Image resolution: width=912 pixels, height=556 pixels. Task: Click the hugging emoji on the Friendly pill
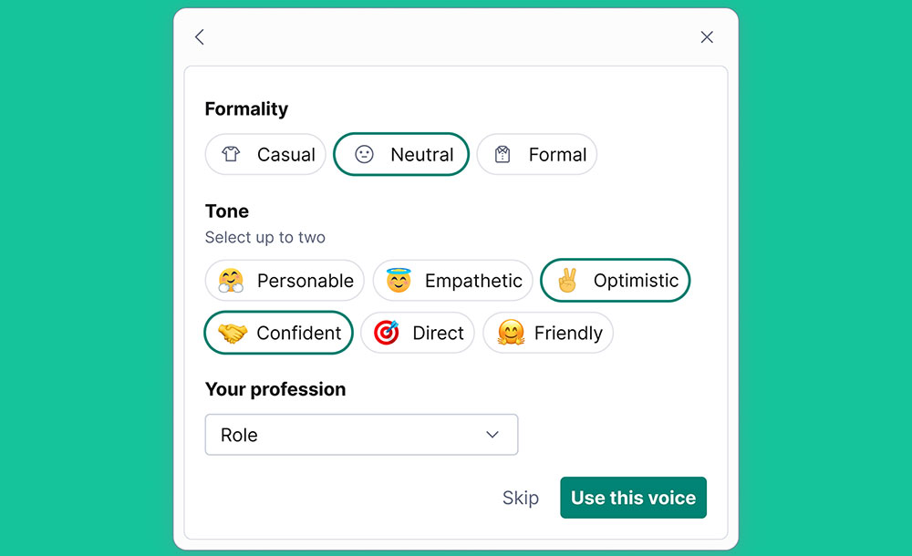point(509,333)
